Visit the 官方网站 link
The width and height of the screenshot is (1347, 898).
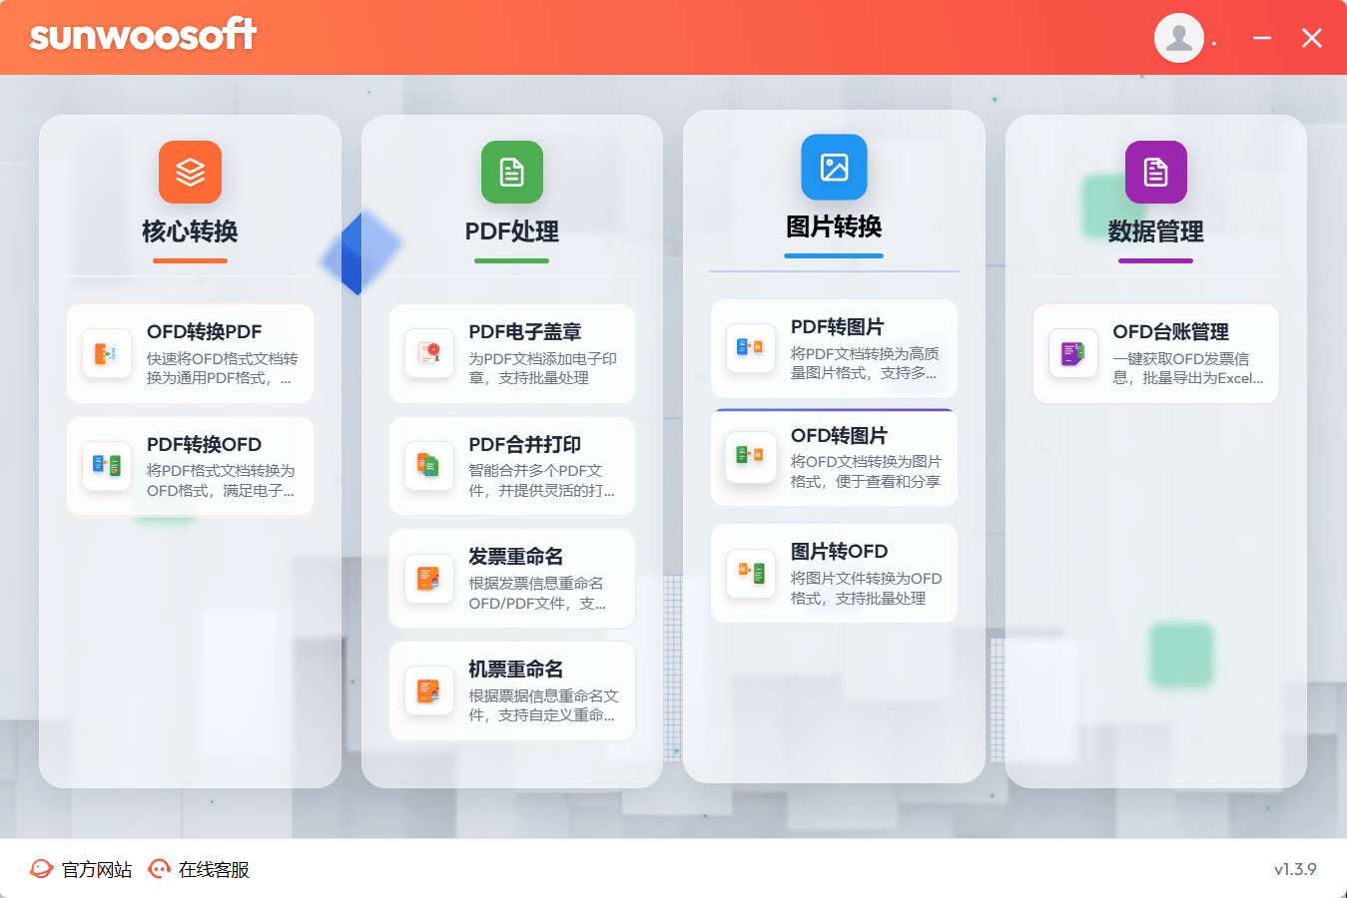(x=83, y=870)
